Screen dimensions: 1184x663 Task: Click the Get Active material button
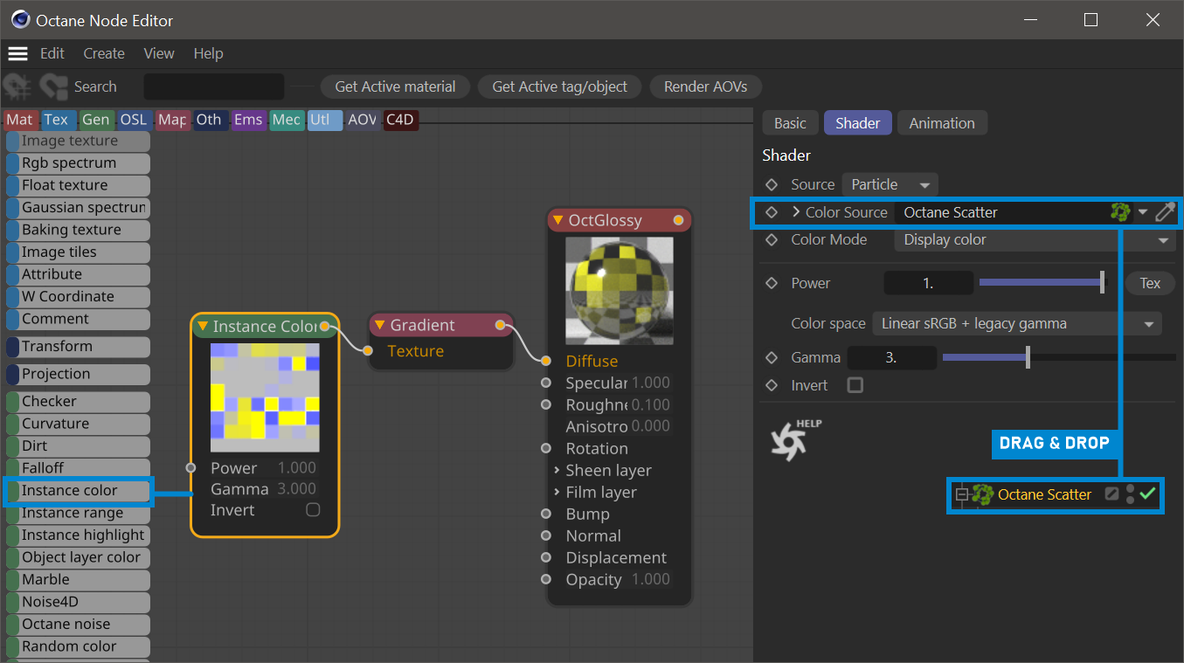[x=395, y=86]
